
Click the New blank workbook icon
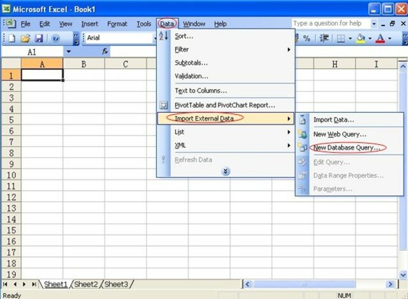[12, 38]
